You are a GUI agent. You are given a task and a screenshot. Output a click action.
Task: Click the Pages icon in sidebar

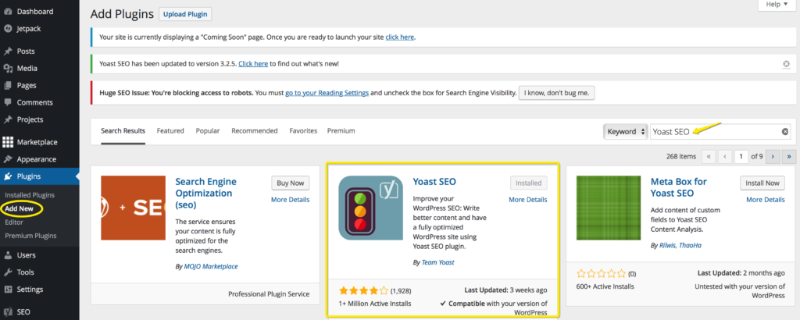coord(8,86)
